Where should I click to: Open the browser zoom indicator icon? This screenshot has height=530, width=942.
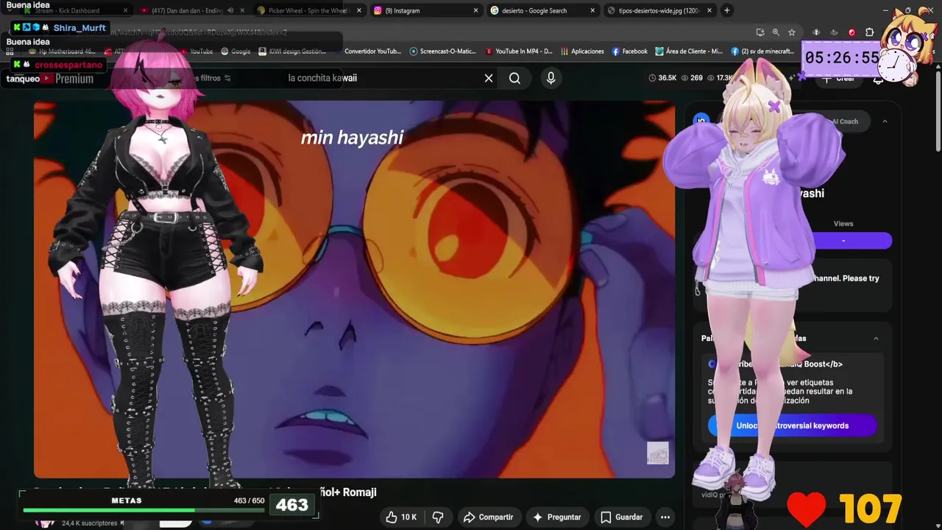[x=776, y=32]
